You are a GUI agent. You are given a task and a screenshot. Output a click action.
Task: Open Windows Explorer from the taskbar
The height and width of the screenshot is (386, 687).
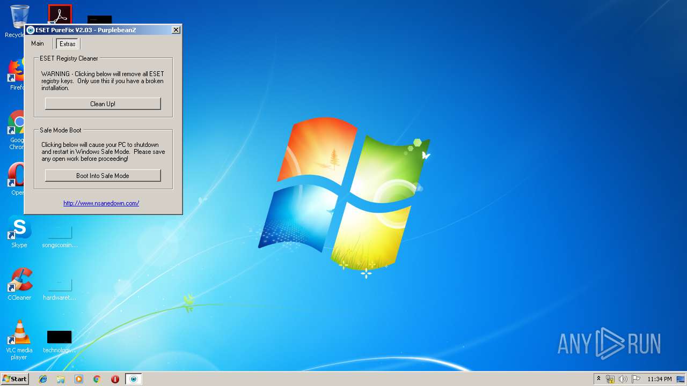click(61, 379)
